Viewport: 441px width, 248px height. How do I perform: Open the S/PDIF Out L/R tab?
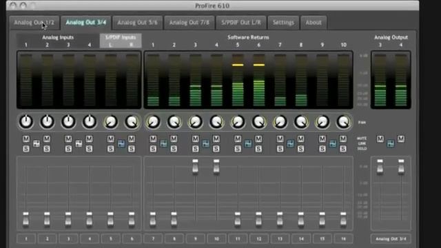pos(241,23)
